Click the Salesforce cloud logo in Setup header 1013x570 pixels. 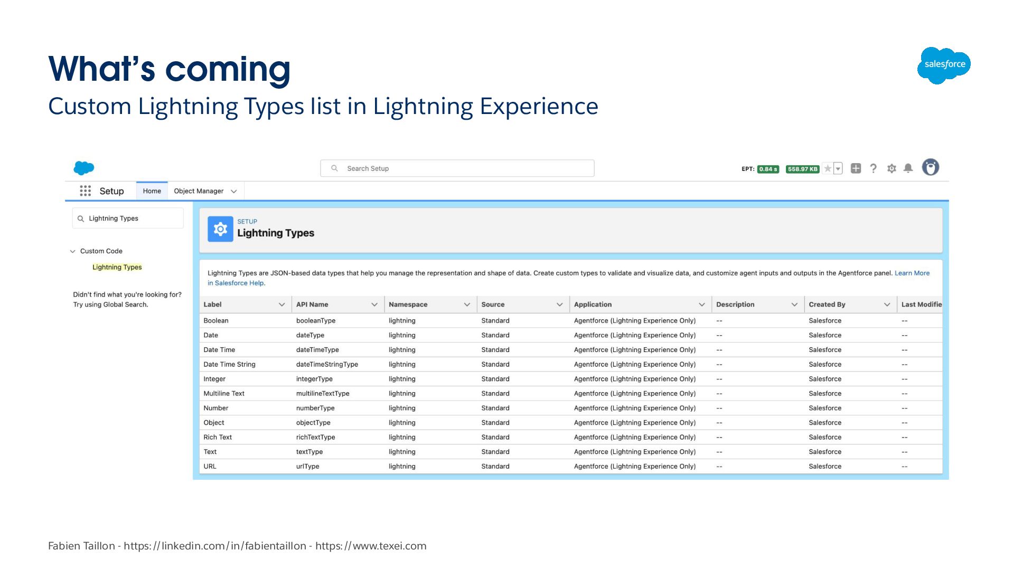(x=84, y=168)
